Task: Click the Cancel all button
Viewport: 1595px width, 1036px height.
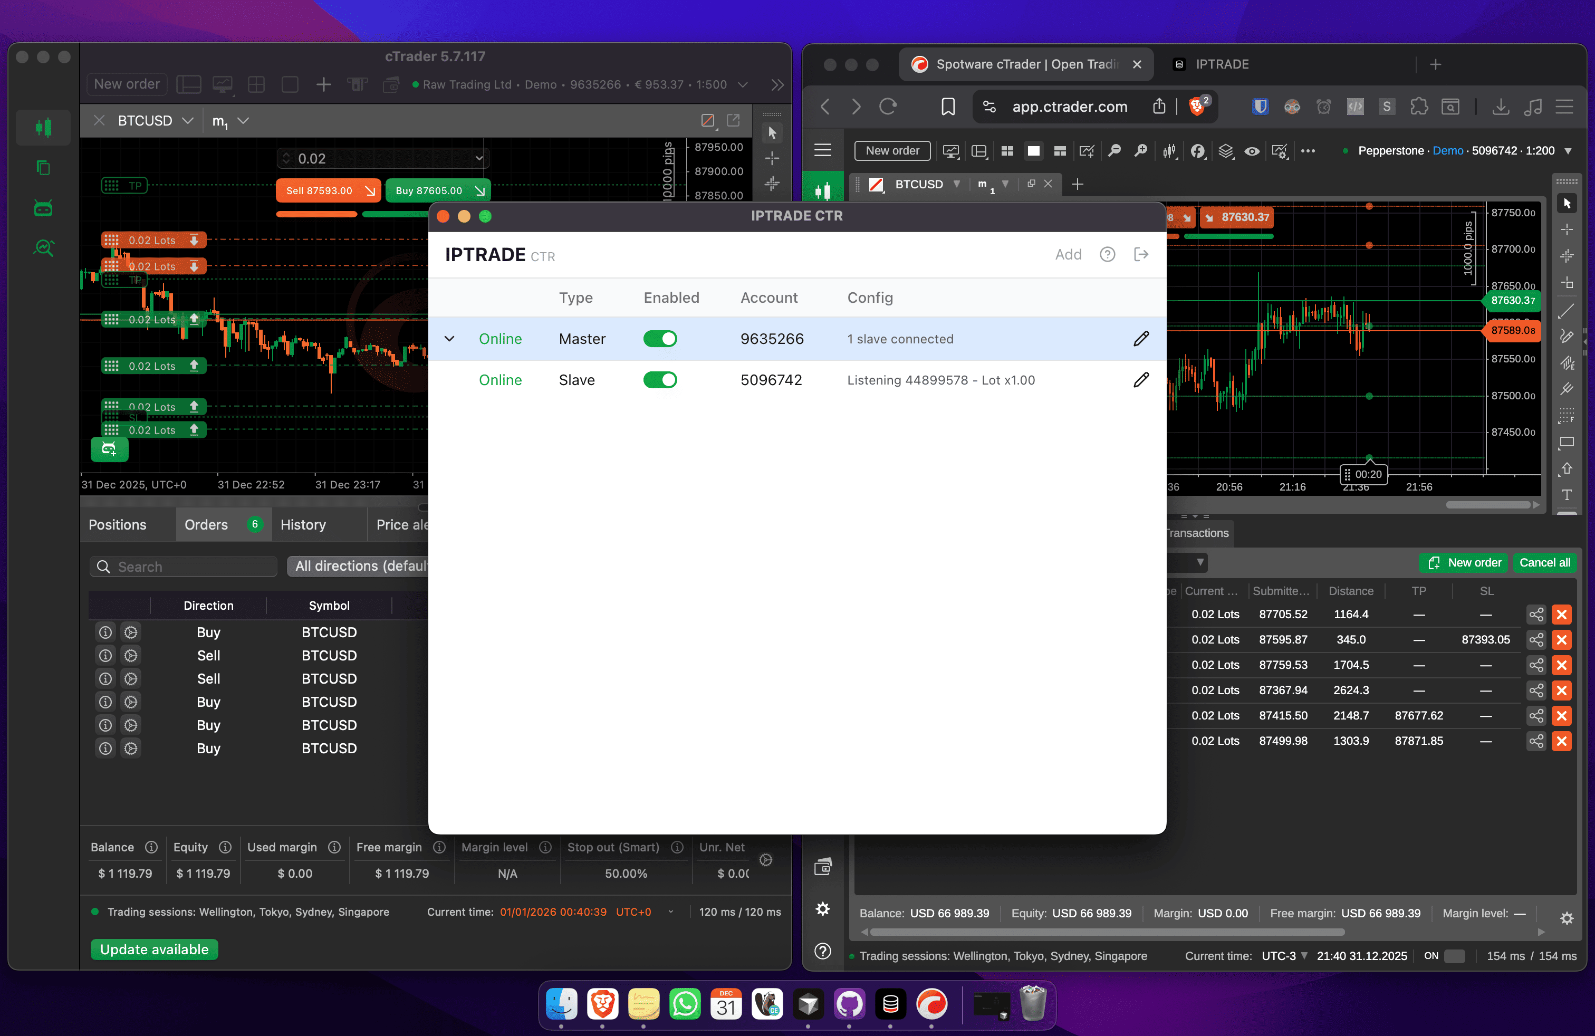Action: point(1544,563)
